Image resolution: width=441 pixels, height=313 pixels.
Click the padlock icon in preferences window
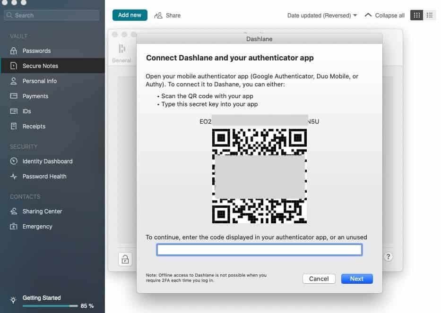point(125,259)
